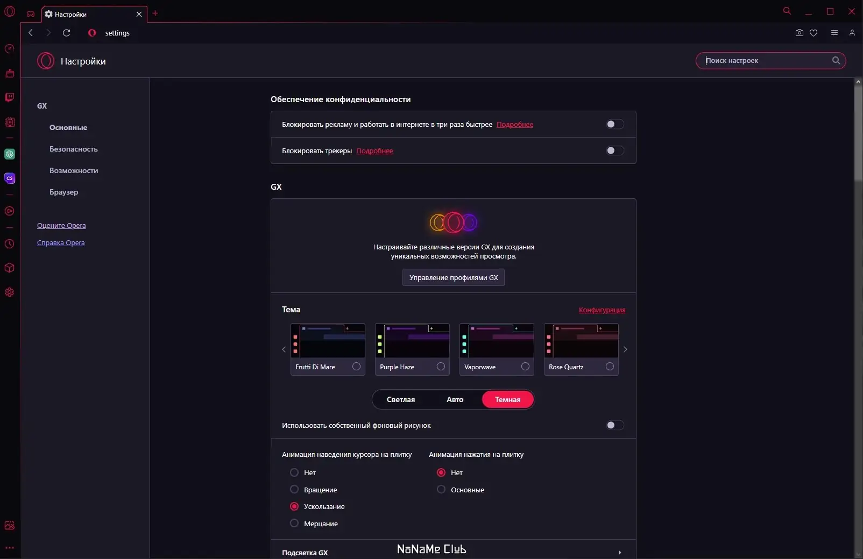Open the CPU chip sidebar icon
863x559 pixels.
click(10, 122)
